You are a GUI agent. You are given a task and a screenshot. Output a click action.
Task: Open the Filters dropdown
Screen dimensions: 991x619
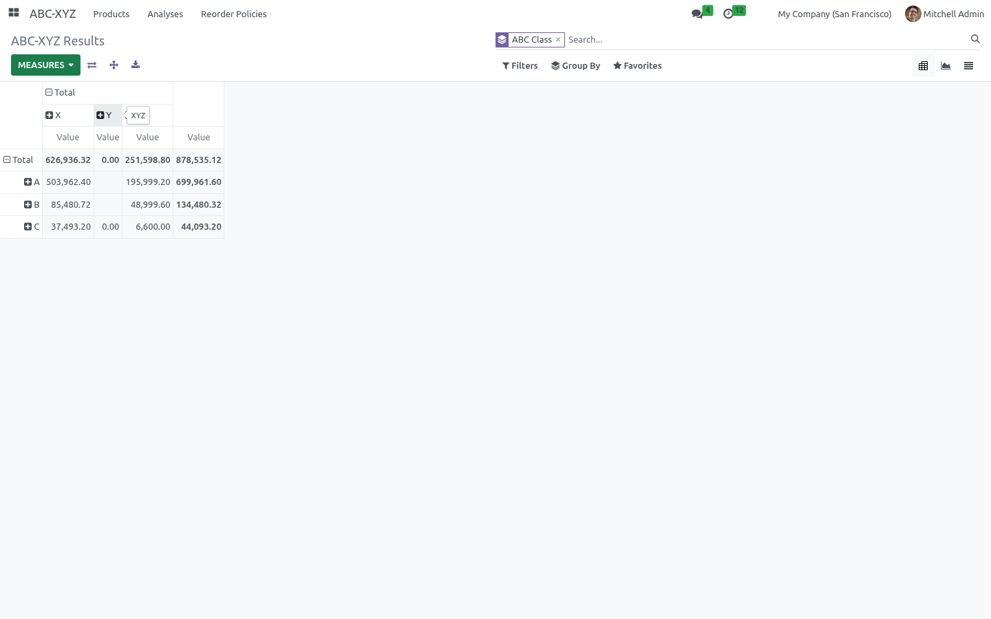pos(520,66)
